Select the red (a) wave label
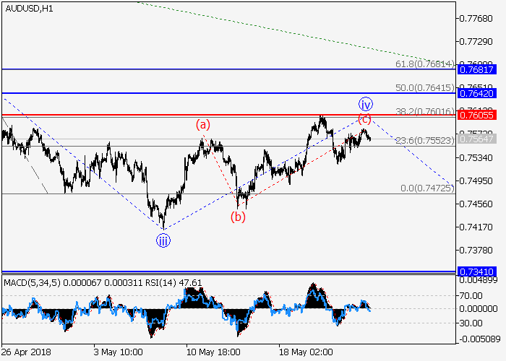The image size is (506, 361). pos(204,125)
